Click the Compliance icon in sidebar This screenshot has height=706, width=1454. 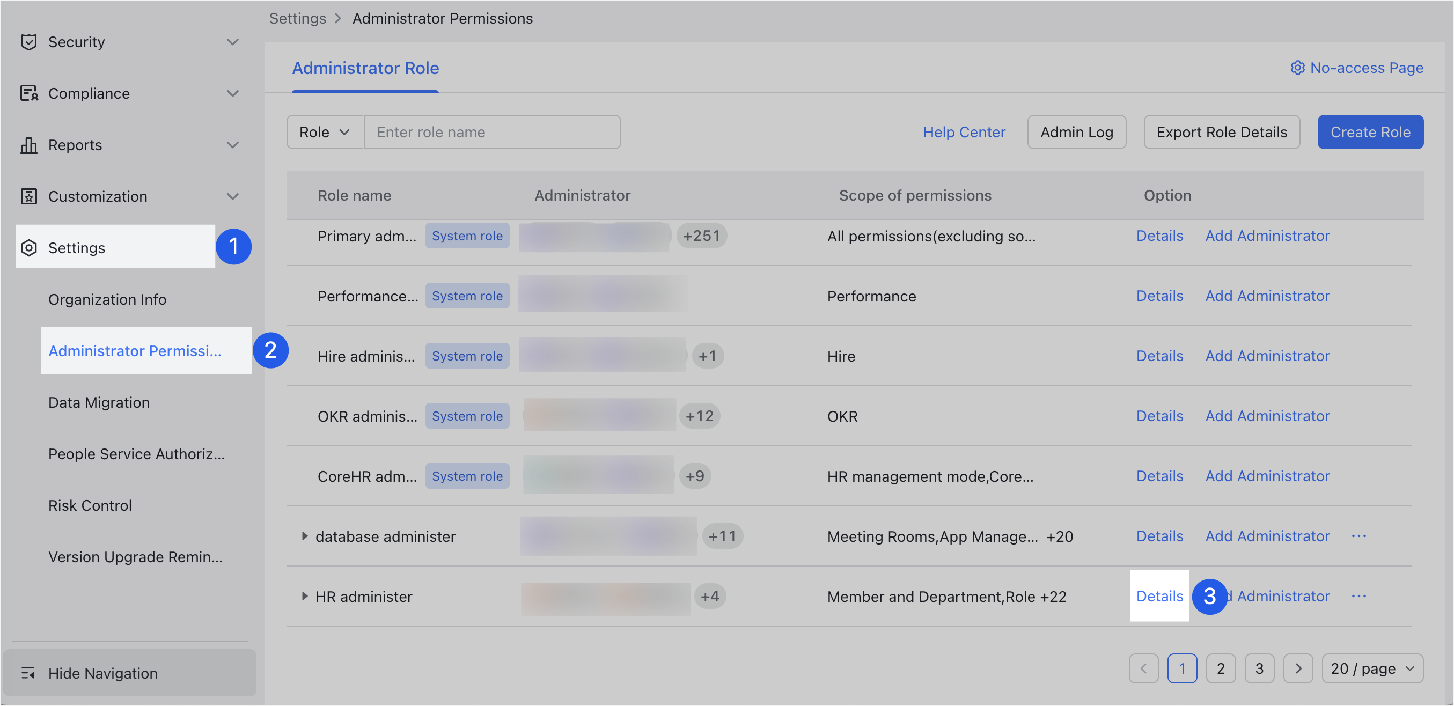pos(28,93)
